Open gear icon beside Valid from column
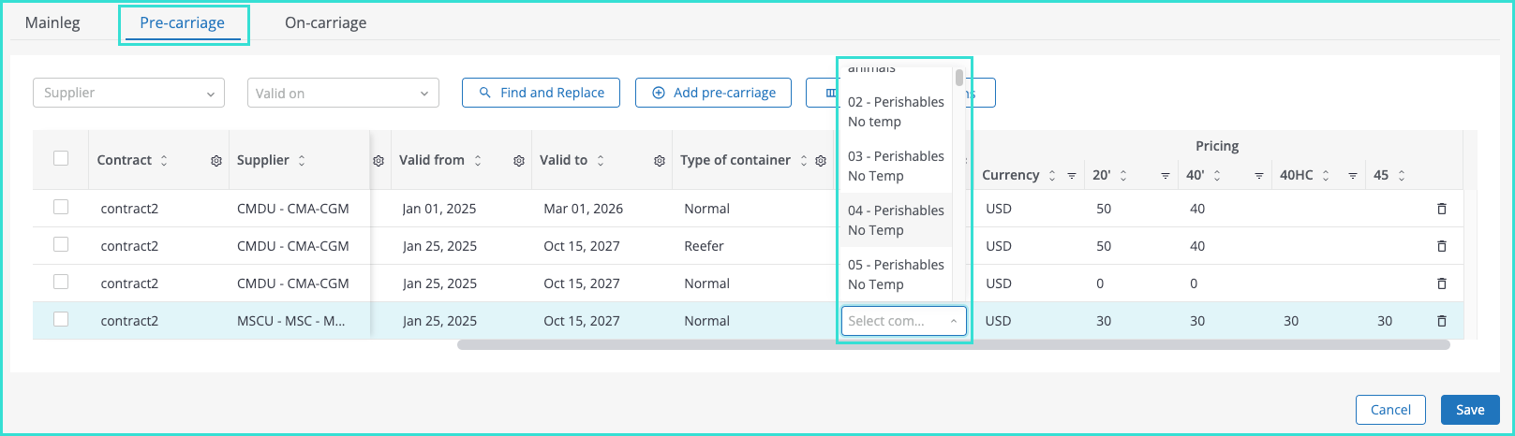Viewport: 1515px width, 436px height. pos(519,161)
